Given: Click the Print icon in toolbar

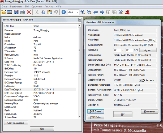Looking at the screenshot, I should click(x=23, y=12).
